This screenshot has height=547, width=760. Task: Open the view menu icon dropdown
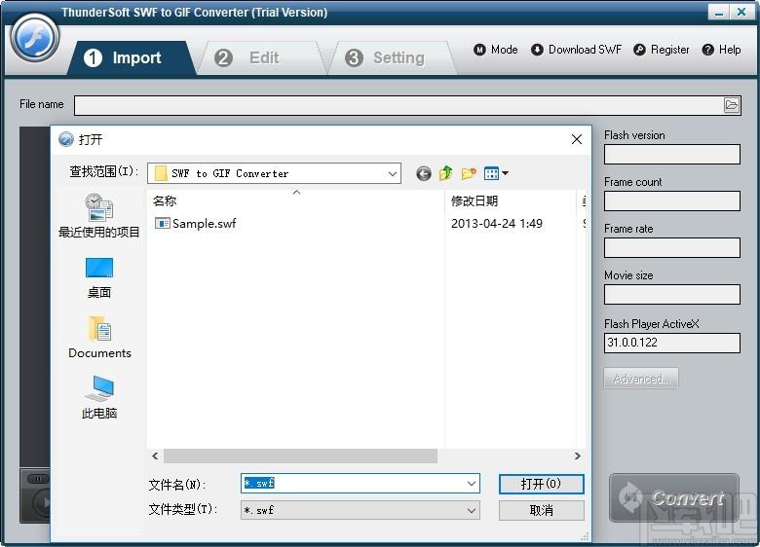496,173
